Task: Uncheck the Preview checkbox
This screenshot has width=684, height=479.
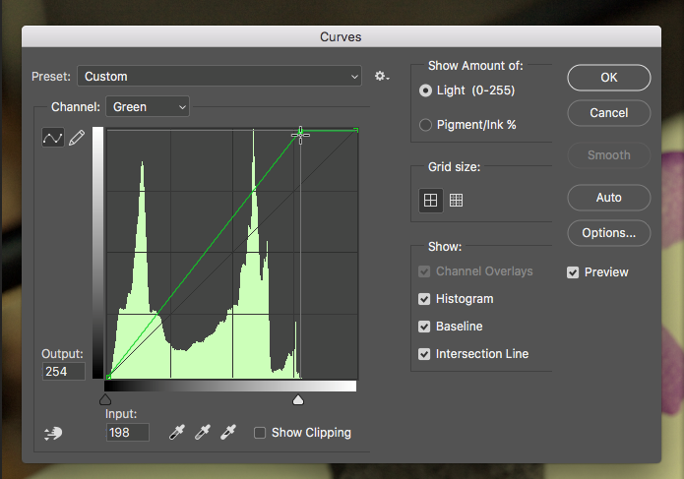Action: tap(573, 272)
